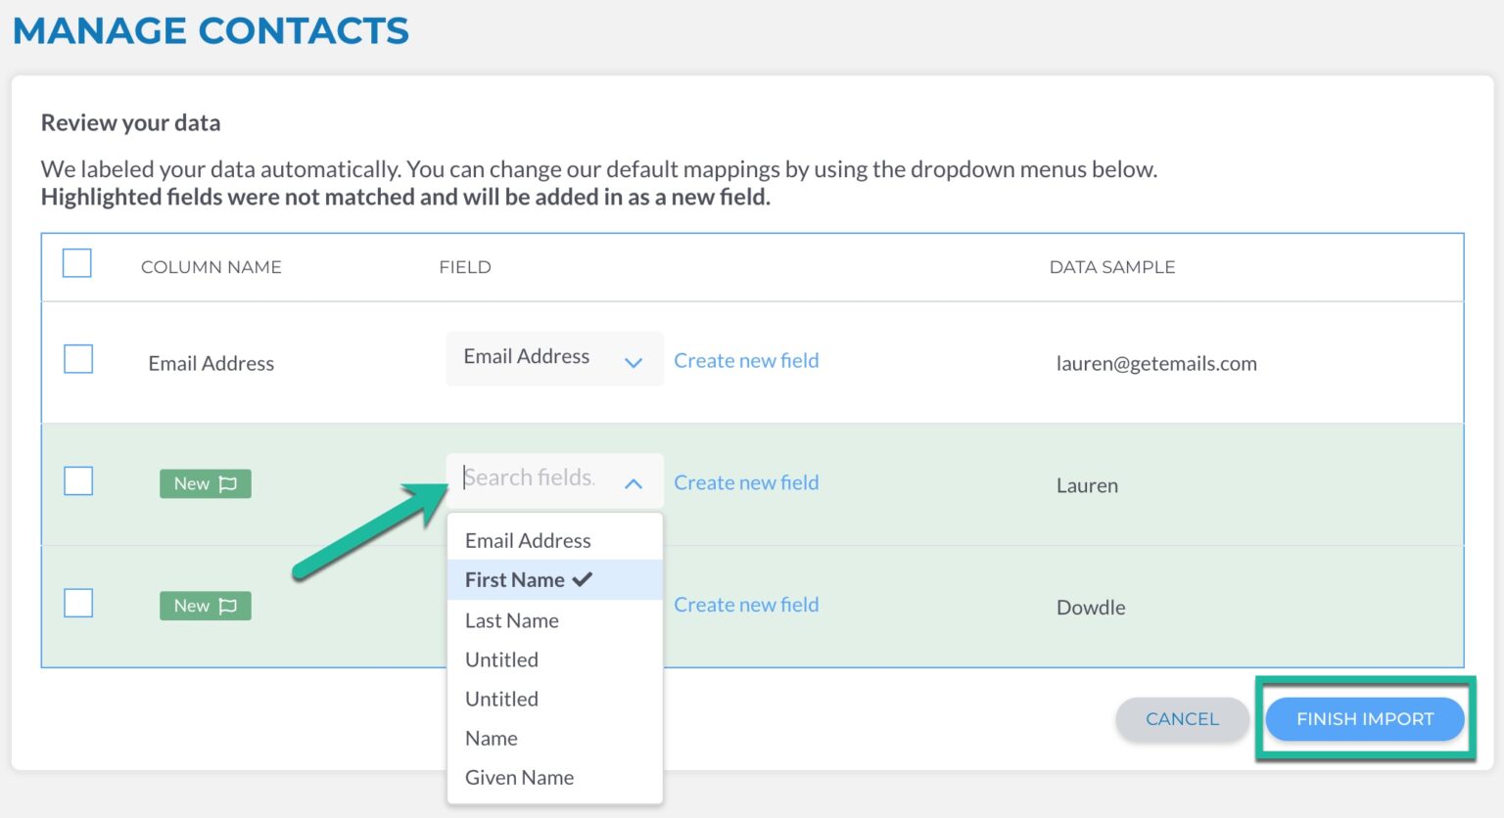Screen dimensions: 1504x818
Task: Click the flag icon on the second New row
Action: (228, 606)
